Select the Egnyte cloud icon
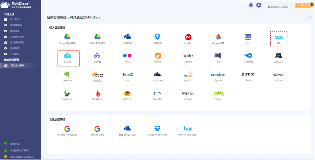The height and width of the screenshot is (160, 315). click(218, 75)
